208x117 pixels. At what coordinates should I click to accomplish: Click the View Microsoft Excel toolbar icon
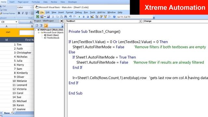click(x=38, y=17)
